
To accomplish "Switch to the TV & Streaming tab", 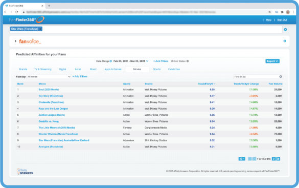I will [43, 69].
